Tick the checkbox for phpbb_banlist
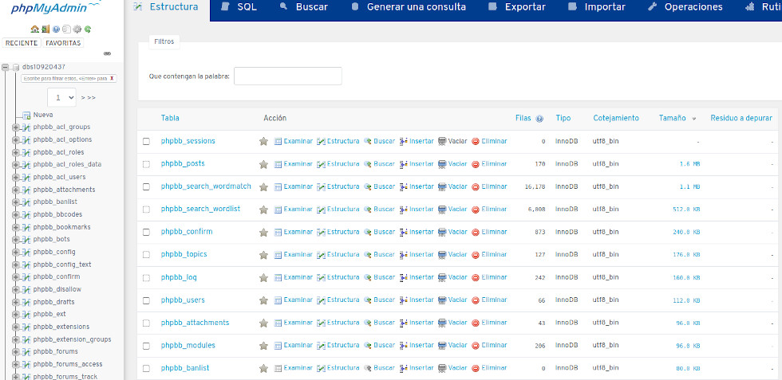The image size is (782, 380). point(146,369)
